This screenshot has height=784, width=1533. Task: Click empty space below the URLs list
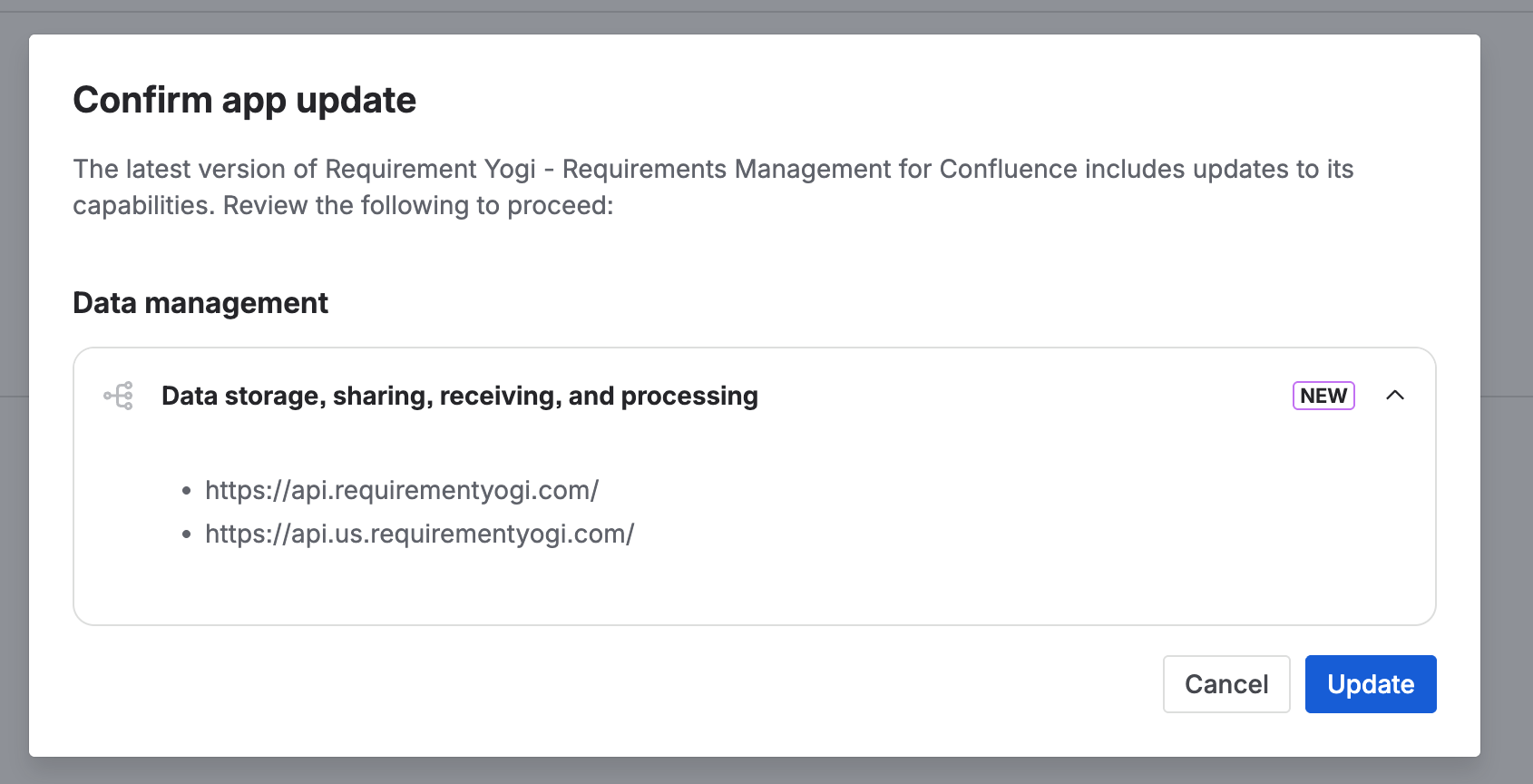(x=726, y=585)
